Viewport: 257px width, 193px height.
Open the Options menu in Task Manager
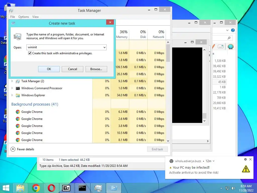click(x=24, y=17)
